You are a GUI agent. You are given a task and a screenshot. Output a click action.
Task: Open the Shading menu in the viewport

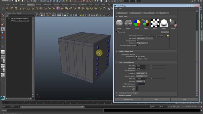(x=42, y=13)
